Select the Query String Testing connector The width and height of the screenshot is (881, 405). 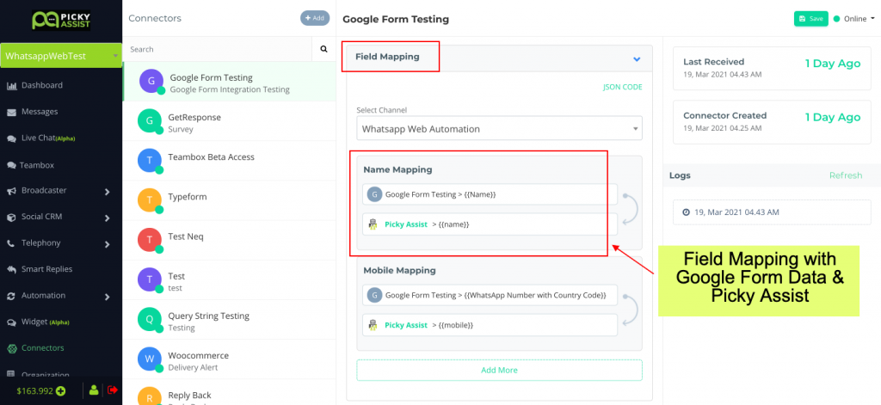tap(229, 320)
